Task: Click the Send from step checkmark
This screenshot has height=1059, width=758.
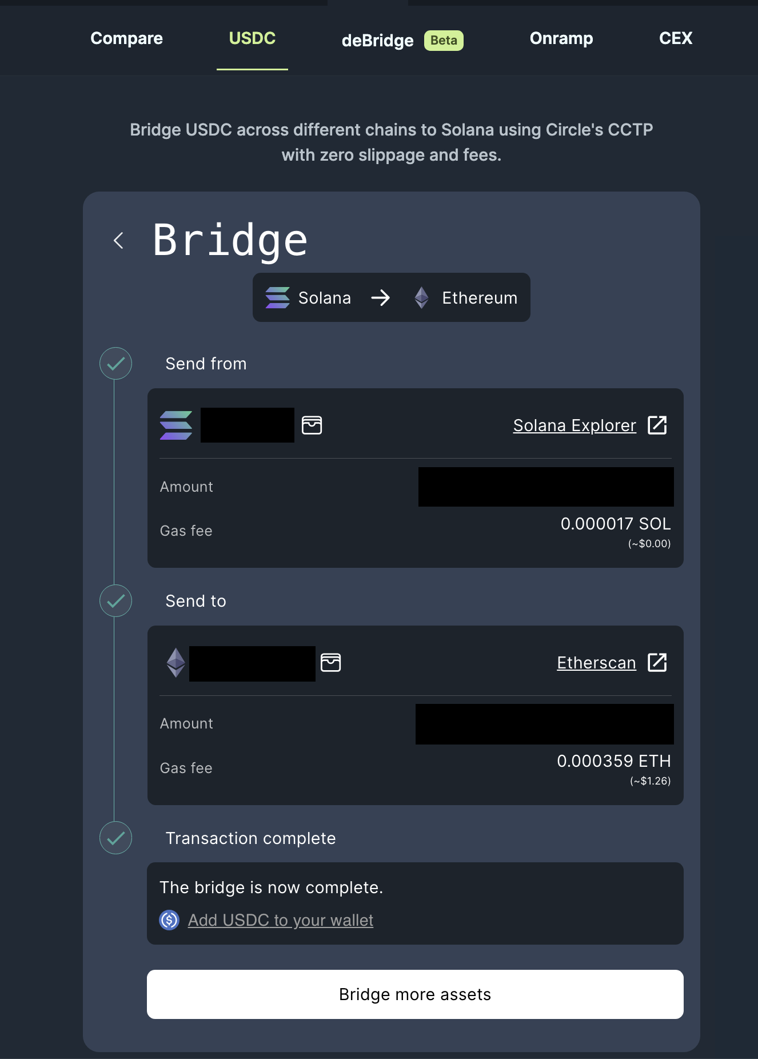Action: point(116,364)
